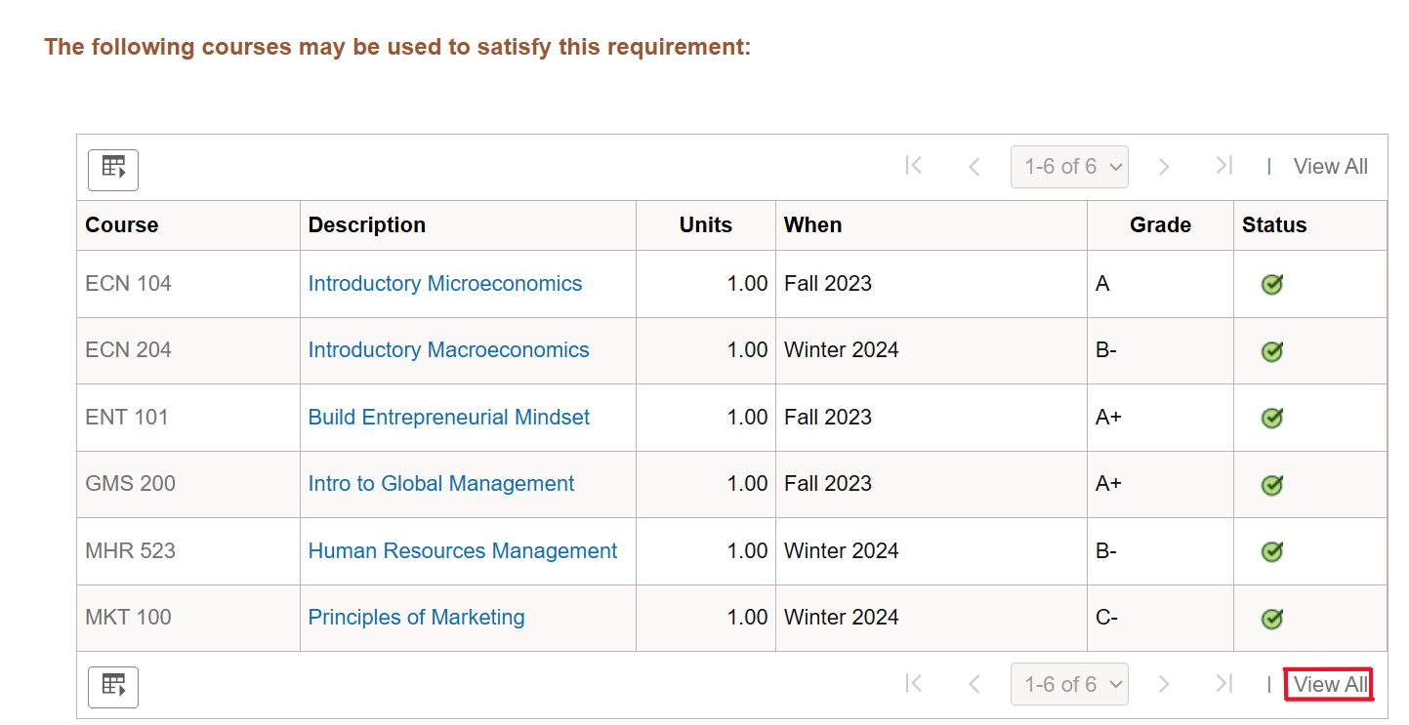Open the Principles of Marketing course link
The width and height of the screenshot is (1409, 725).
tap(416, 617)
